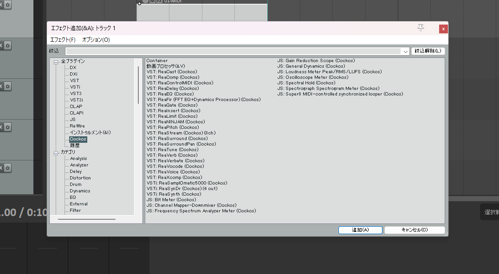Select JS: Gain Reduction Scope (Cockos)
The image size is (499, 274).
(316, 61)
